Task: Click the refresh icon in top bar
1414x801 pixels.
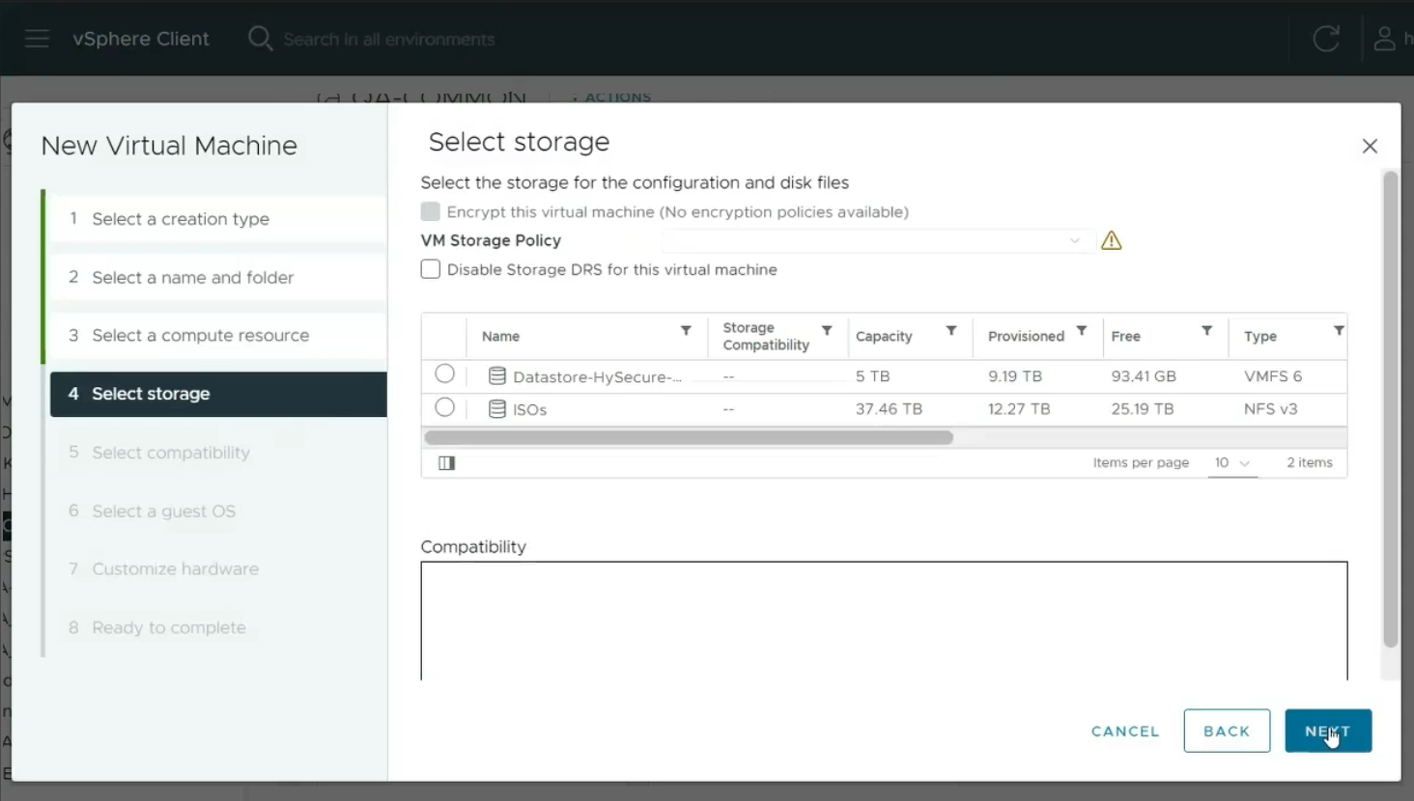Action: (1326, 39)
